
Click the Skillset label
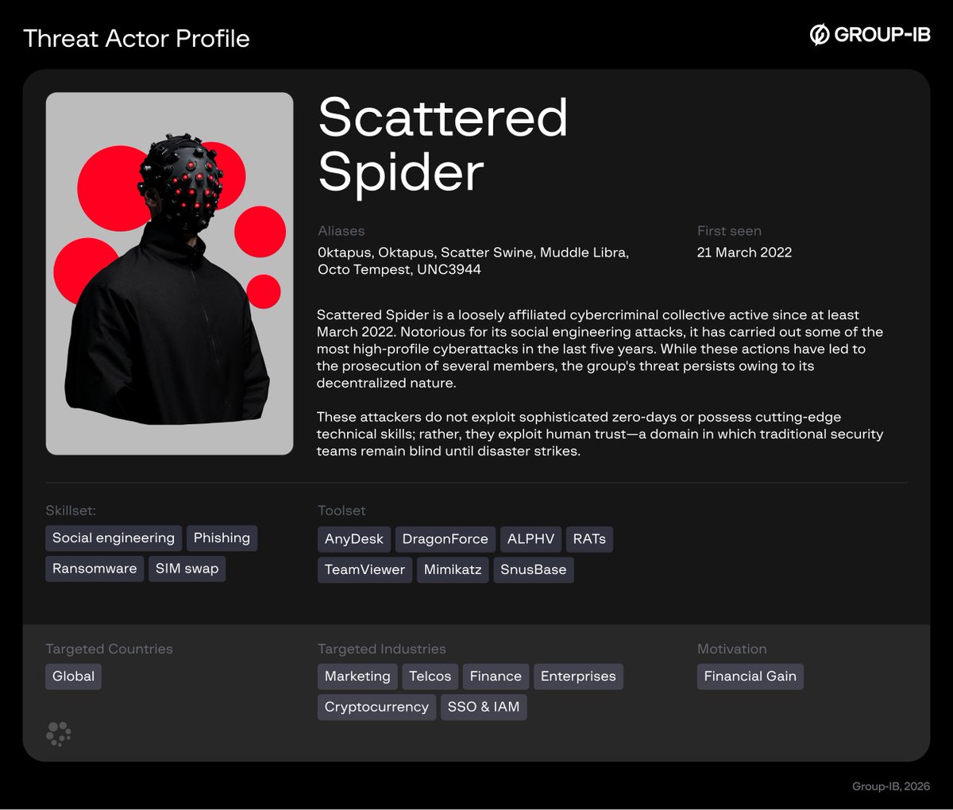click(71, 511)
